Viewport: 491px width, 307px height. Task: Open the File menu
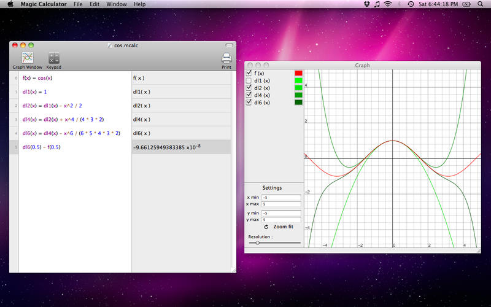pos(78,4)
